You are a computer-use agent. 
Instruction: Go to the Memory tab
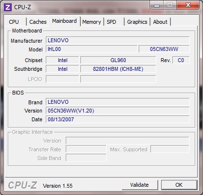(x=92, y=22)
